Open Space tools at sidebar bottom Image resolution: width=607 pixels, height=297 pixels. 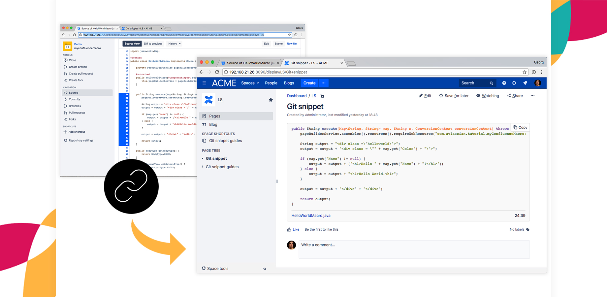click(215, 268)
